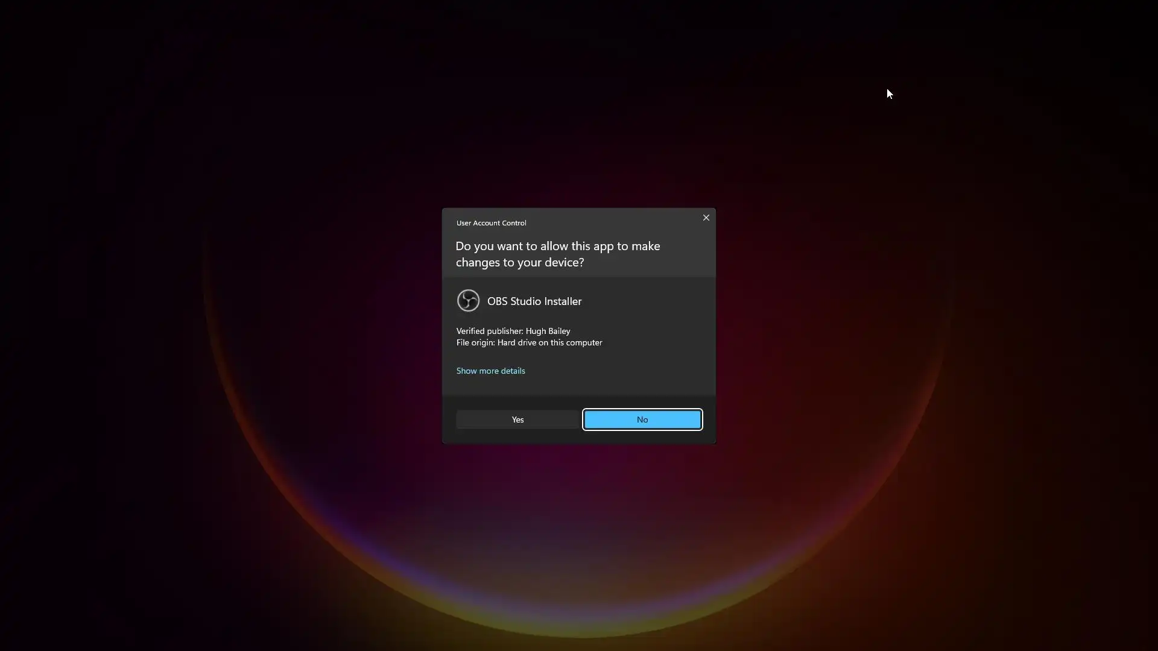Click 'Hard drive on this computer' text
Image resolution: width=1158 pixels, height=651 pixels.
click(549, 342)
